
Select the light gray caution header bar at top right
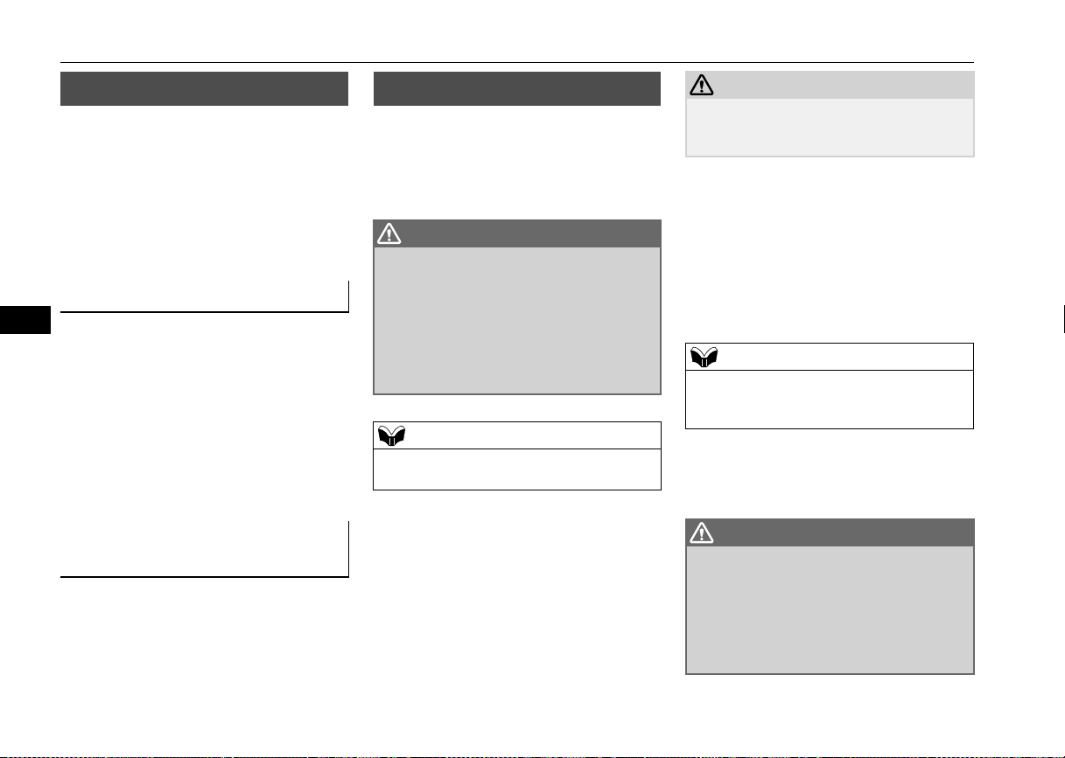(830, 85)
